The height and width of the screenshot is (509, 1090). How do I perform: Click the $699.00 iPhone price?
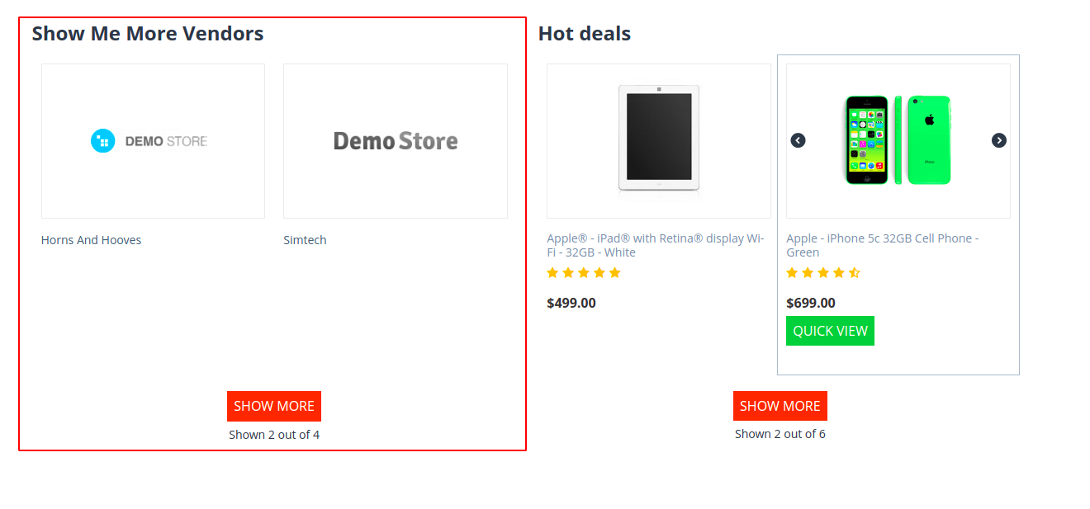(811, 303)
